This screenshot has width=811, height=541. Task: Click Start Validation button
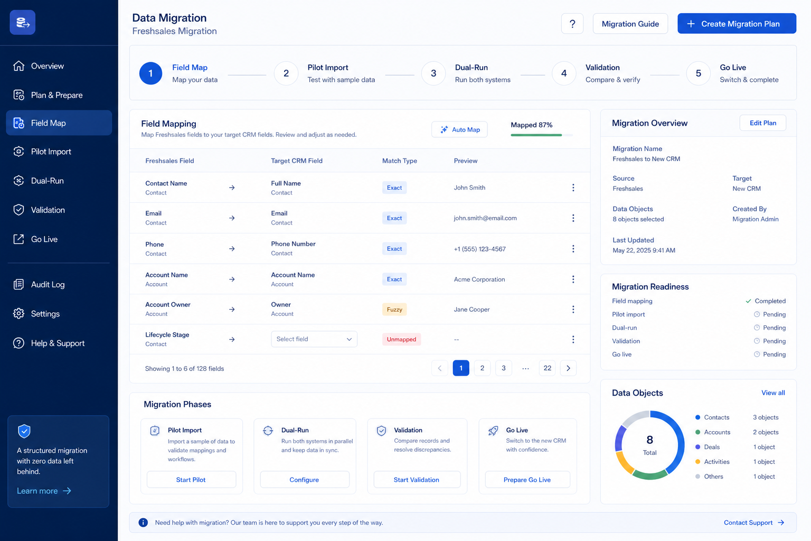(417, 480)
